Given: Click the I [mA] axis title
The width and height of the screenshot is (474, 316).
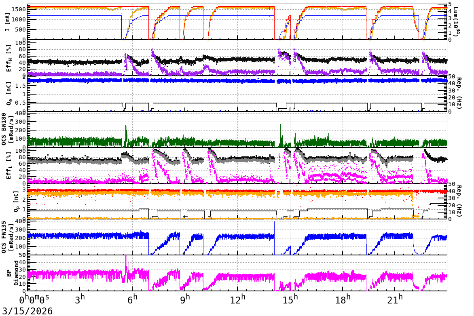Looking at the screenshot, I should (8, 22).
